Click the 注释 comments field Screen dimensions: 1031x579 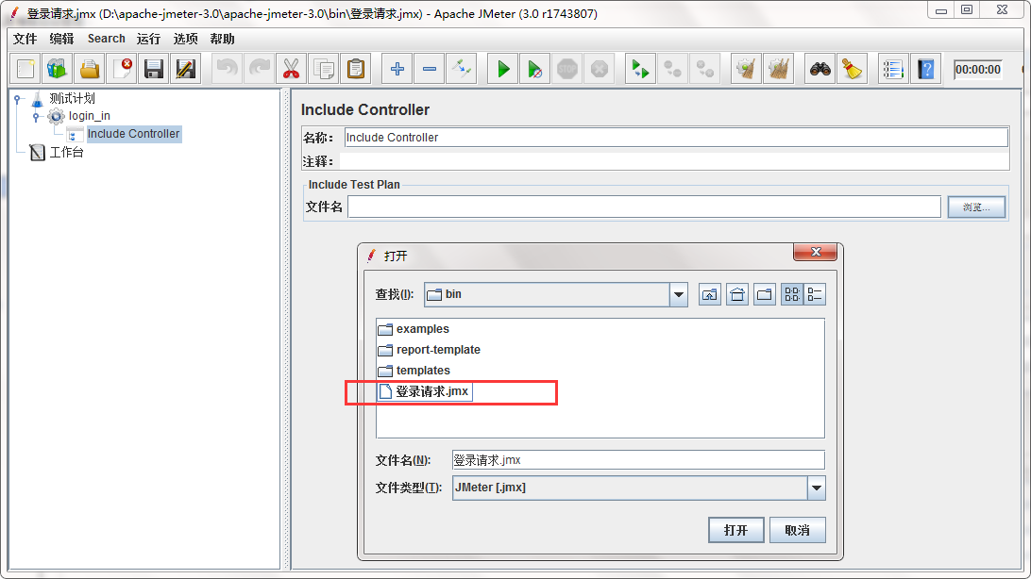click(x=674, y=161)
